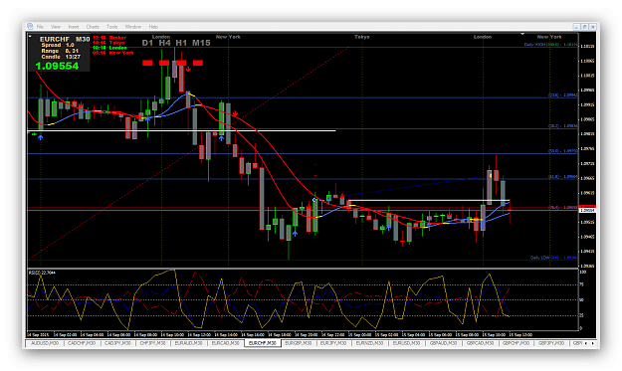Image resolution: width=622 pixels, height=371 pixels.
Task: Select the M15 timeframe label
Action: pyautogui.click(x=201, y=43)
